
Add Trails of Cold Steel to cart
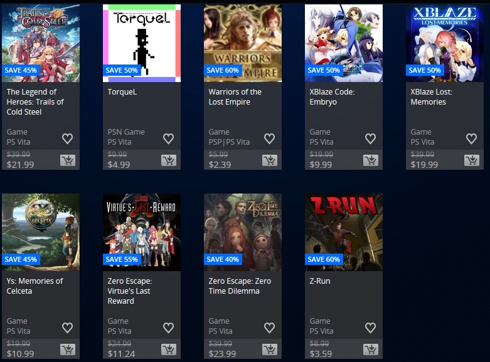[x=68, y=160]
